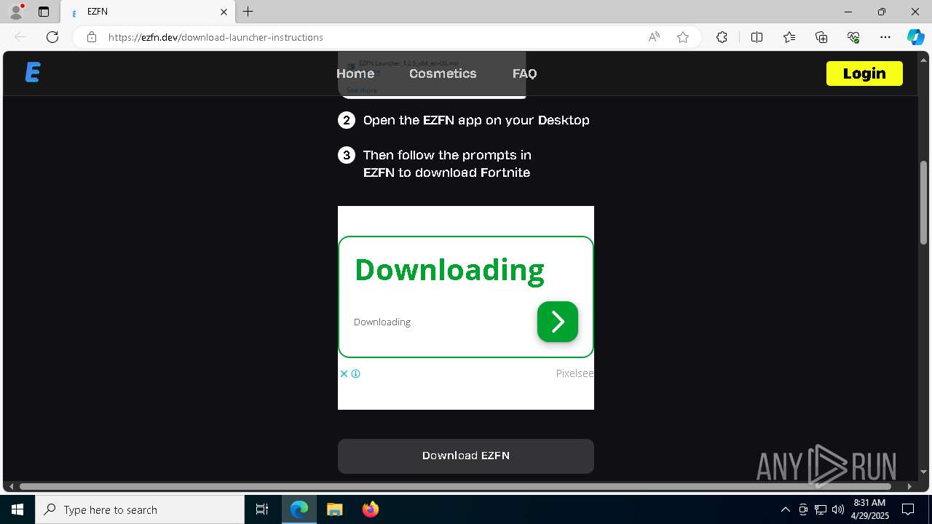932x524 pixels.
Task: Open Favorites list icon
Action: pos(789,37)
